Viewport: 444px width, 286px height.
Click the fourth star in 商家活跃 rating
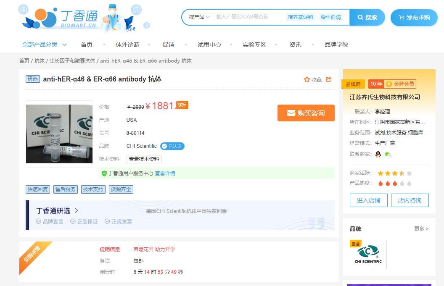click(x=402, y=173)
